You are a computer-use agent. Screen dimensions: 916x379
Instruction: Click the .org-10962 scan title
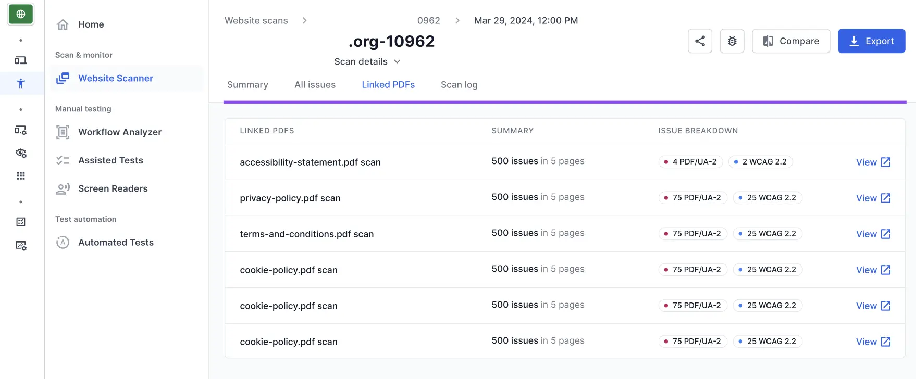click(x=391, y=41)
